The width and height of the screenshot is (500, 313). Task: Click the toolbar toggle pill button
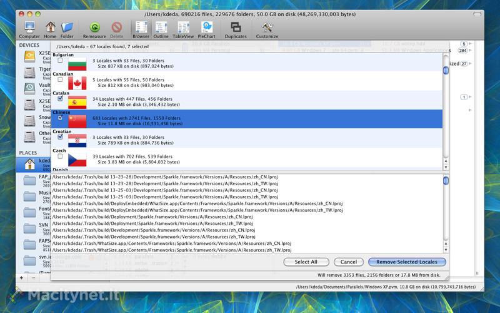coord(477,14)
